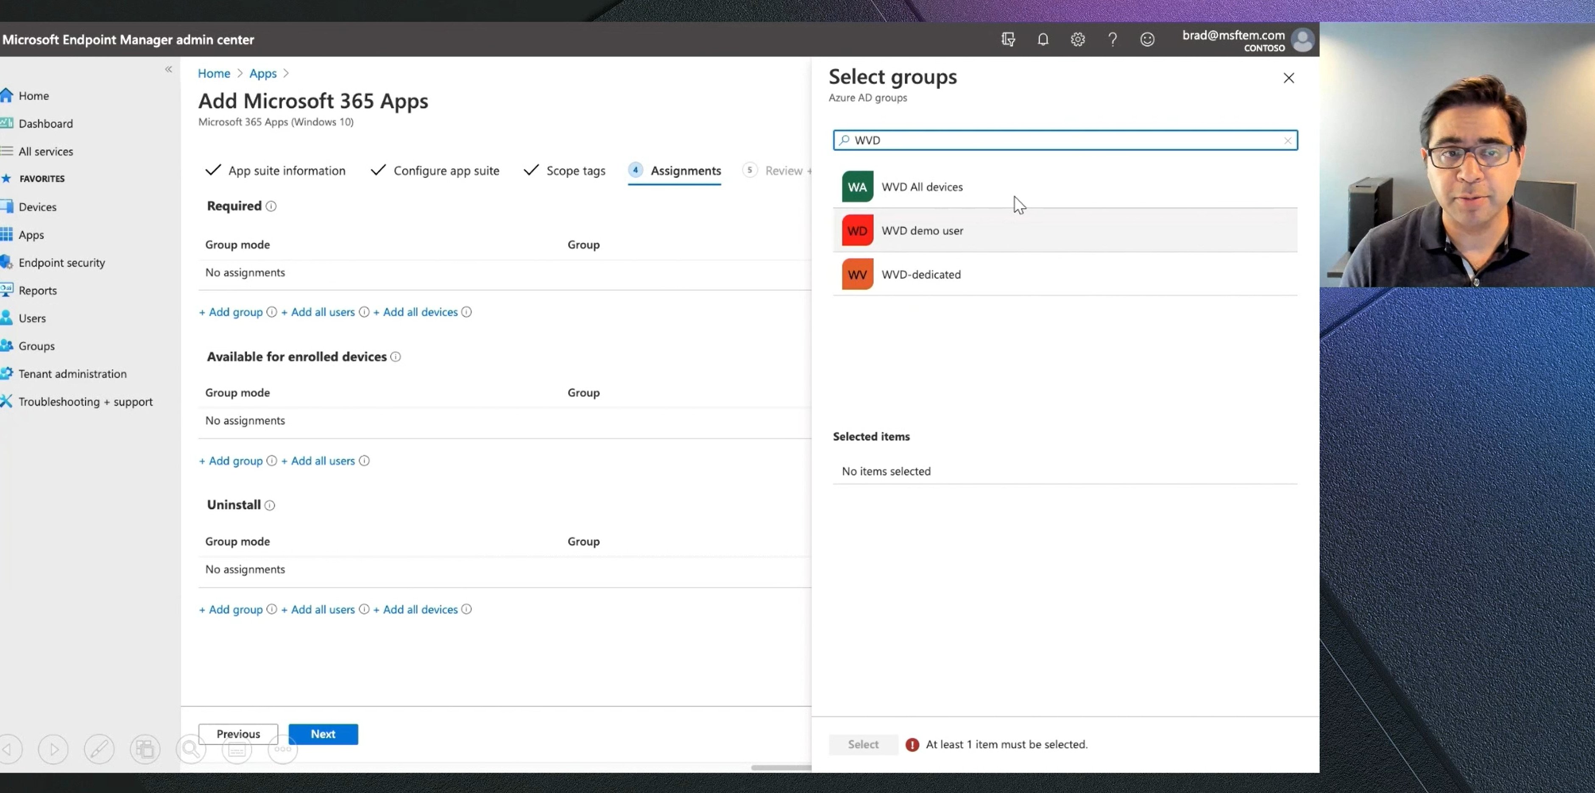The width and height of the screenshot is (1595, 793).
Task: Info icon beside Available for enrolled devices
Action: [396, 357]
